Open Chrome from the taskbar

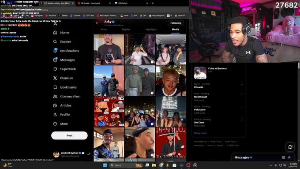161,165
